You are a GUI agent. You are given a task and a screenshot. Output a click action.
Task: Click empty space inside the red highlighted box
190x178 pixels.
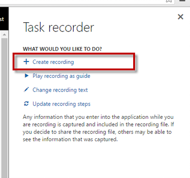(103, 62)
